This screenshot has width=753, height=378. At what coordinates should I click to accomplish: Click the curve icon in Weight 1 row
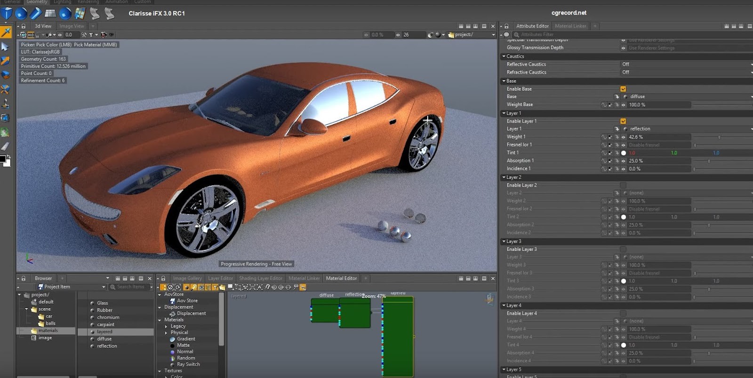tap(604, 137)
